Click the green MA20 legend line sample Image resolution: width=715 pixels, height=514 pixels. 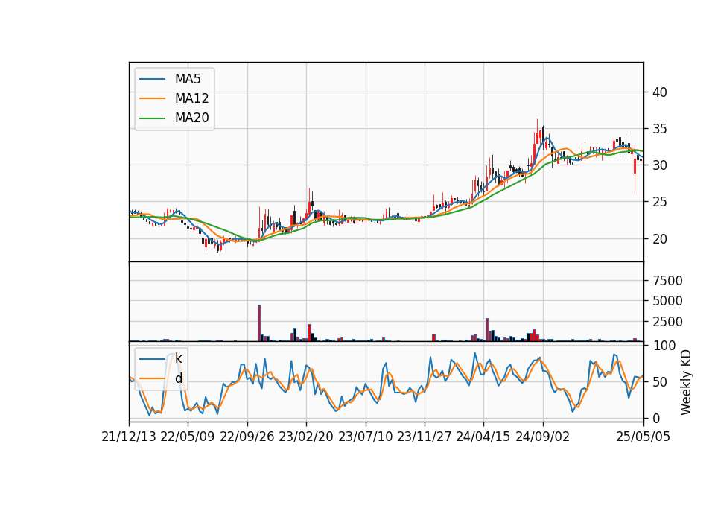pyautogui.click(x=152, y=118)
